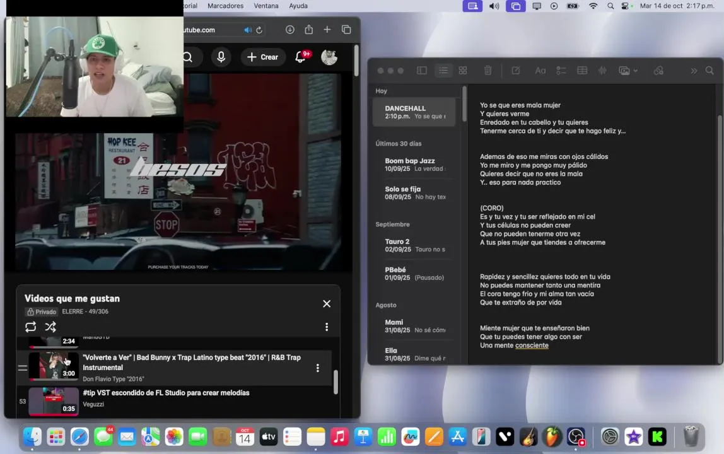Start audio recording in Notes toolbar

(602, 71)
